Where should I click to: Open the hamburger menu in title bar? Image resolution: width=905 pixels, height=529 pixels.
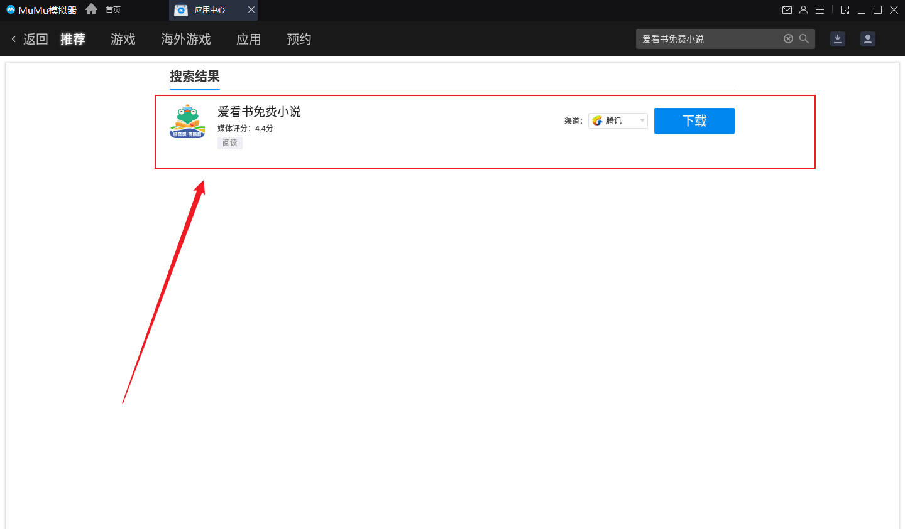[820, 10]
